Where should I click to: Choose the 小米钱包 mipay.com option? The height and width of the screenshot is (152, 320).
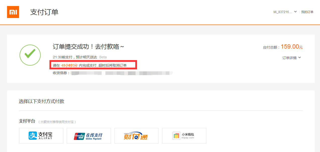coord(184,136)
